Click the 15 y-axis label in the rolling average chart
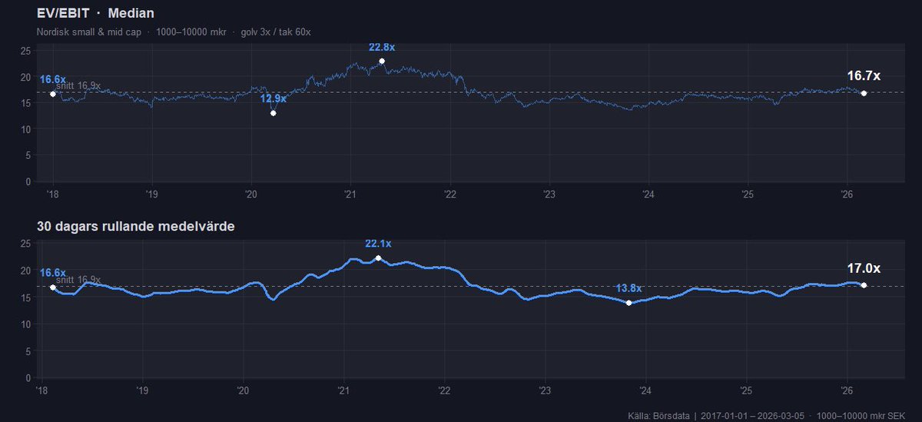This screenshot has height=422, width=922. pyautogui.click(x=25, y=297)
